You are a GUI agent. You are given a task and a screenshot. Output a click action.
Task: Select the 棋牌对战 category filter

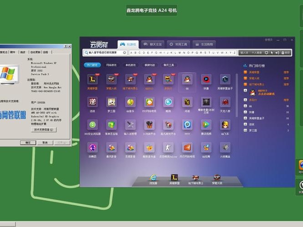[150, 65]
